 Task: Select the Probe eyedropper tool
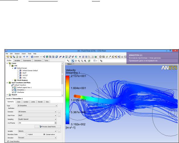coord(110,57)
